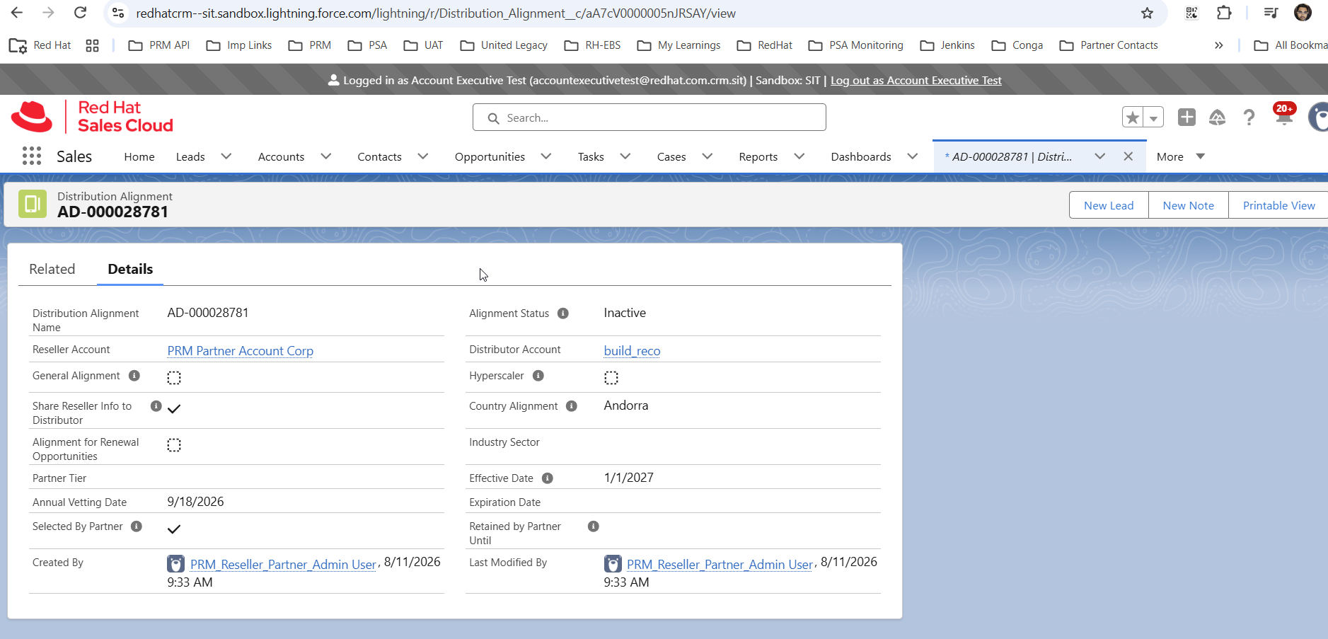Screen dimensions: 1328x639
Task: Go back in browser history
Action: (17, 13)
